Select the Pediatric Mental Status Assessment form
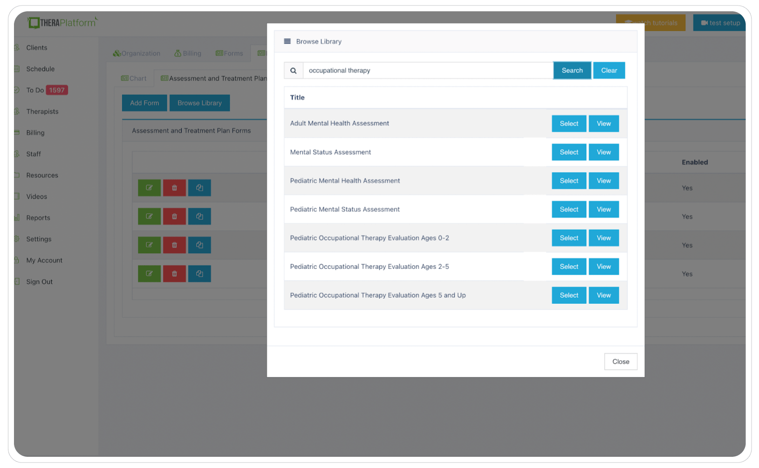This screenshot has height=468, width=759. point(569,210)
